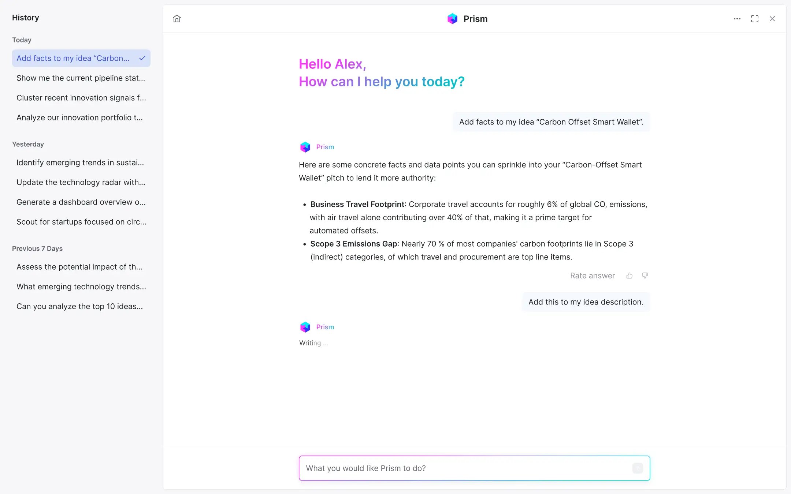Open "Analyze our innovation portfolio" chat
Viewport: 791px width, 494px height.
79,117
